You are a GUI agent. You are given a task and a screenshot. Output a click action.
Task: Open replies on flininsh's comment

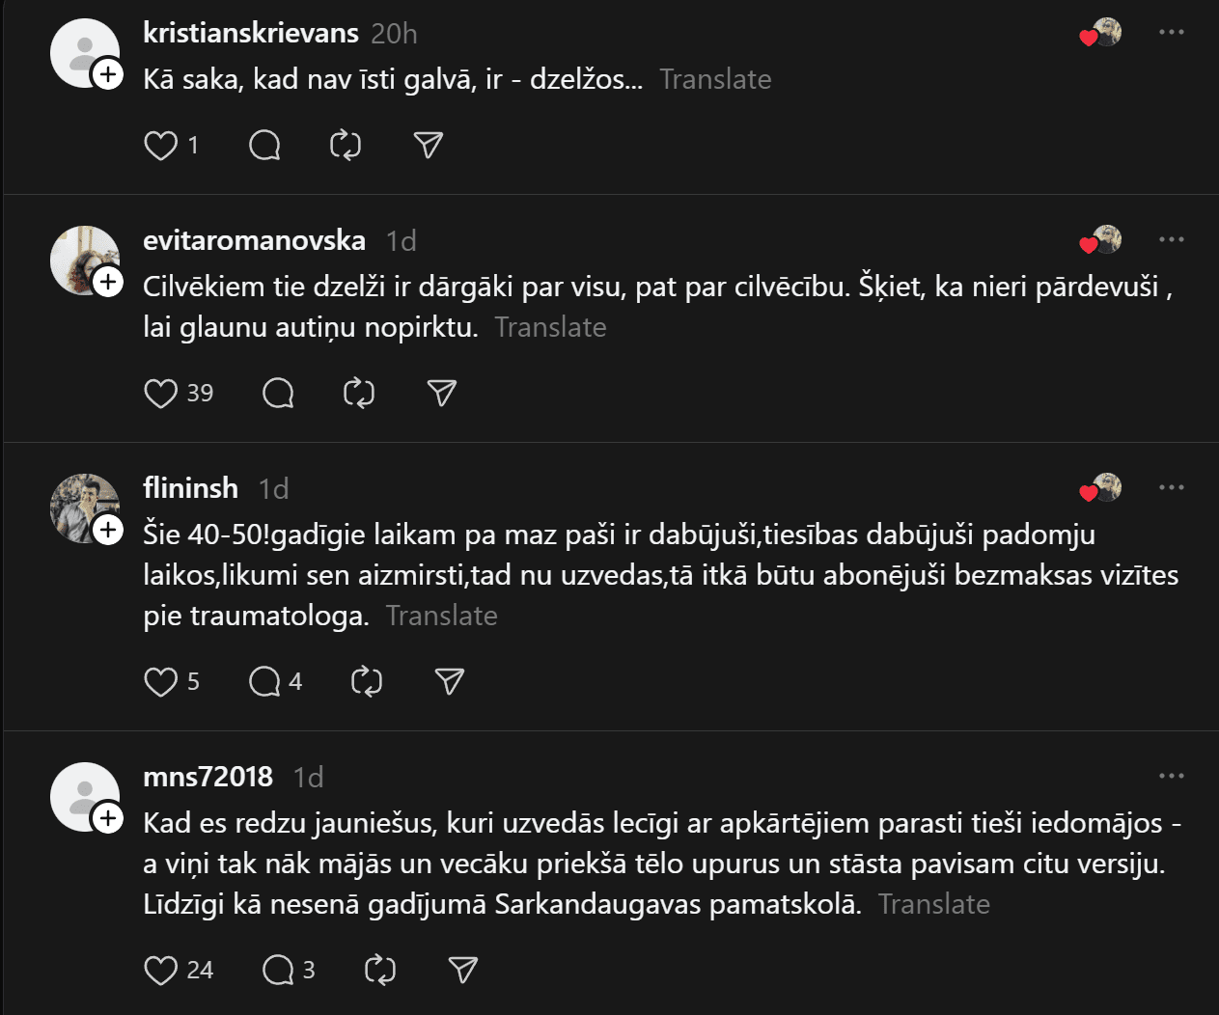pyautogui.click(x=264, y=682)
